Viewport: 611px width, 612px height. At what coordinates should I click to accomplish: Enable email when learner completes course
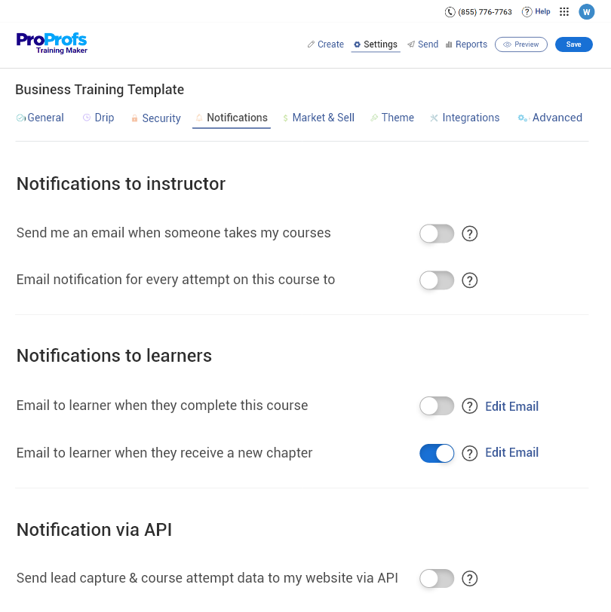pyautogui.click(x=437, y=406)
